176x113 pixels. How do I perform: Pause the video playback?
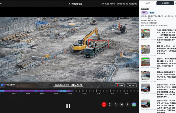tap(68, 106)
